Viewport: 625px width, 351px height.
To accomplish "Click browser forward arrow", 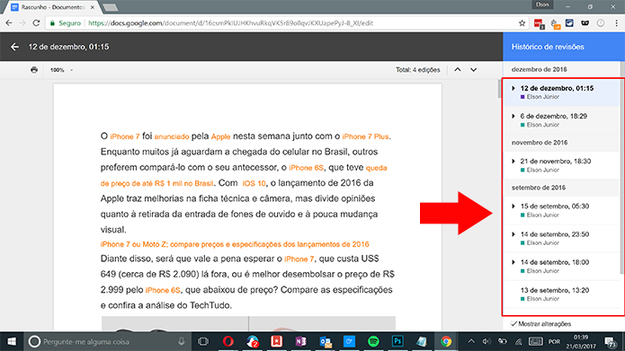I will pyautogui.click(x=22, y=23).
